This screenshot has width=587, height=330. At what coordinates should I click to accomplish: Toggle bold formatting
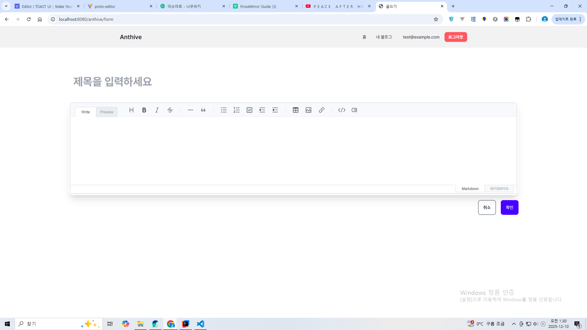pyautogui.click(x=144, y=110)
